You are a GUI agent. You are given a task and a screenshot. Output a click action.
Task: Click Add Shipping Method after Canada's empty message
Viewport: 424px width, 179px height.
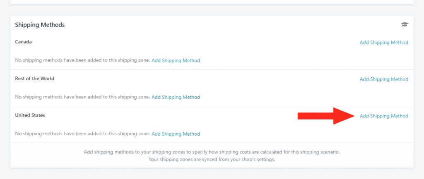click(176, 60)
